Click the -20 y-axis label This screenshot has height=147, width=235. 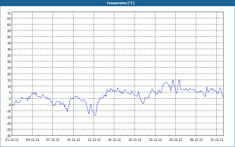tap(9, 123)
